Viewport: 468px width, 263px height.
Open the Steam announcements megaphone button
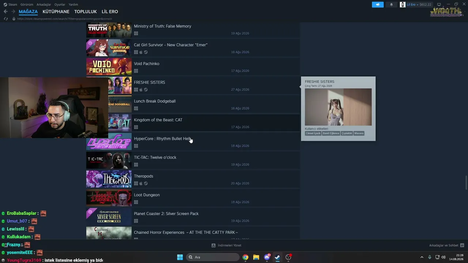click(x=378, y=4)
